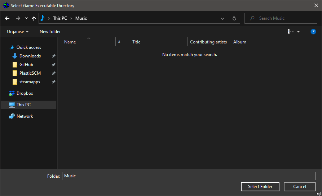Image resolution: width=322 pixels, height=196 pixels.
Task: Click the music note icon in address bar
Action: coord(43,18)
